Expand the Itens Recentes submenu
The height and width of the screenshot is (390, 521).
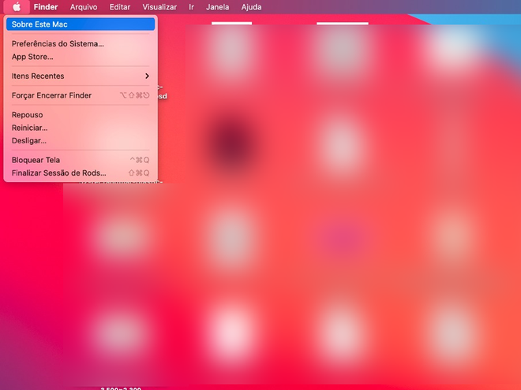[81, 76]
